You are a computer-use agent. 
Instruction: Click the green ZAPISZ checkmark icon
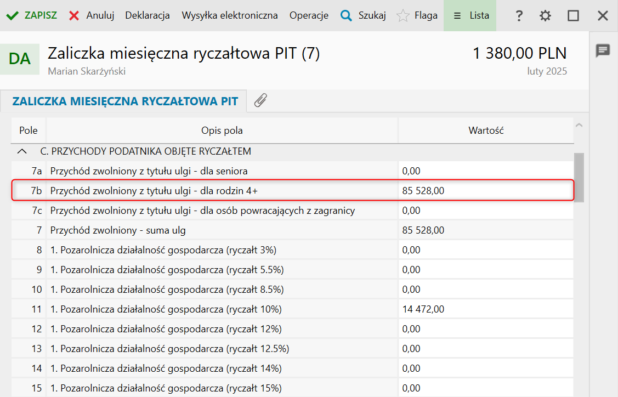tap(12, 15)
